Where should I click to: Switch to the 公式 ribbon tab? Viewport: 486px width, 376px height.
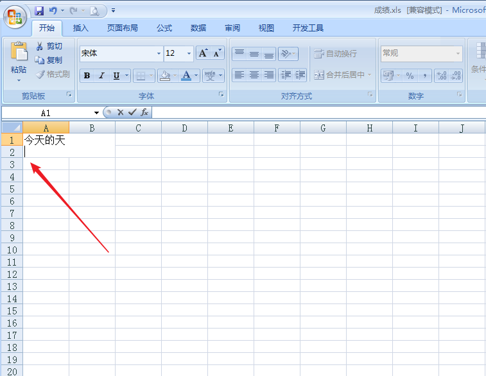tap(164, 28)
